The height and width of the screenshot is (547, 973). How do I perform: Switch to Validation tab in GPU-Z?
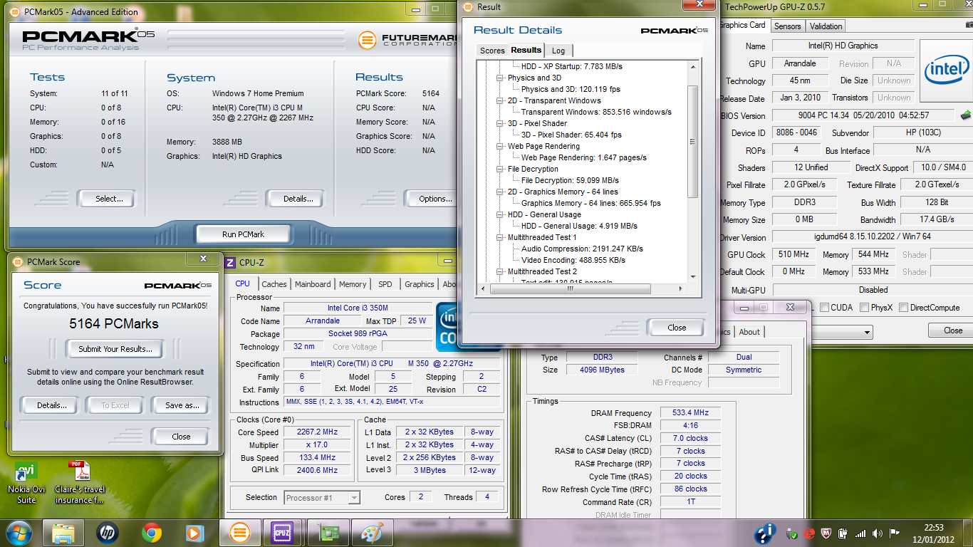click(826, 26)
